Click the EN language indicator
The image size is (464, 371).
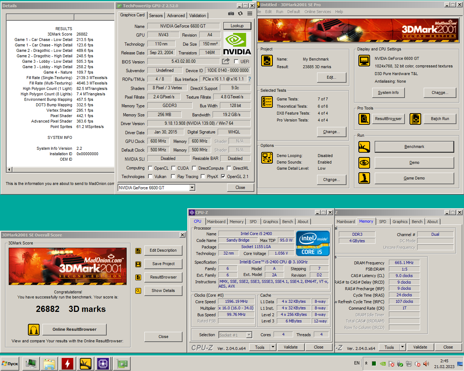tap(357, 363)
